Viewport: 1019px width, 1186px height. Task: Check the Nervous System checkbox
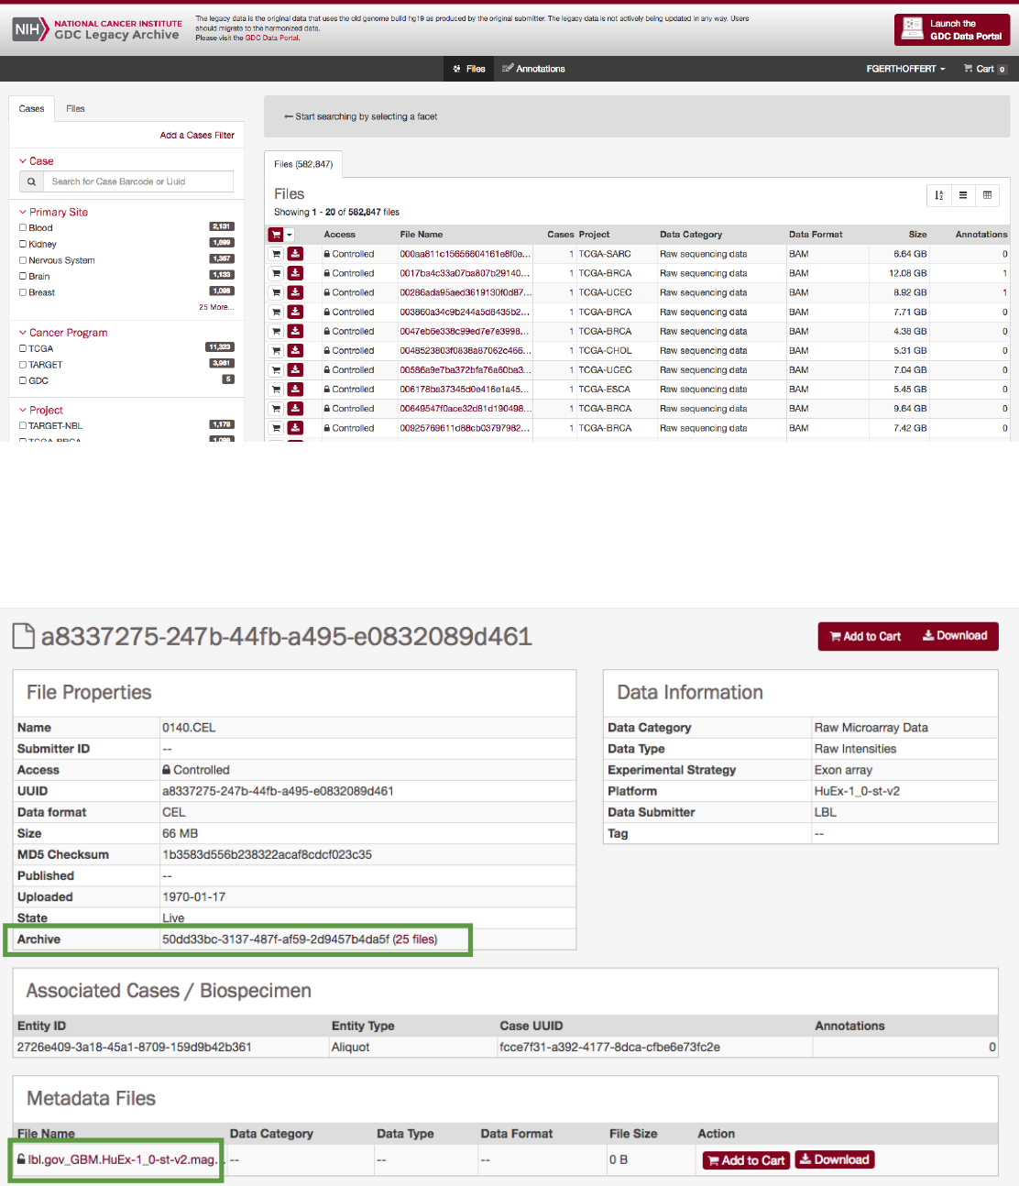click(23, 260)
